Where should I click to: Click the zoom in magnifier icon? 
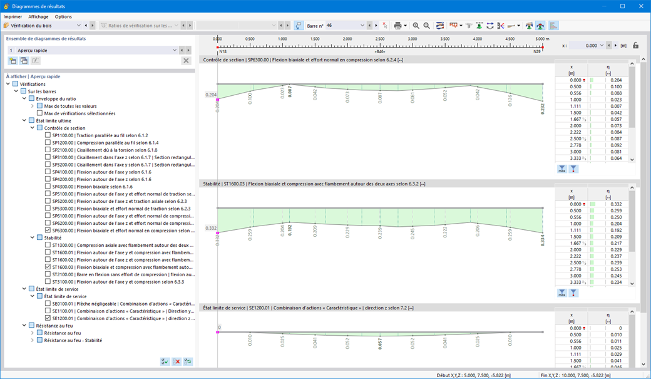(416, 25)
